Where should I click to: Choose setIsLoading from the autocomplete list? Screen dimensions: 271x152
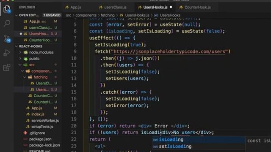click(x=199, y=147)
